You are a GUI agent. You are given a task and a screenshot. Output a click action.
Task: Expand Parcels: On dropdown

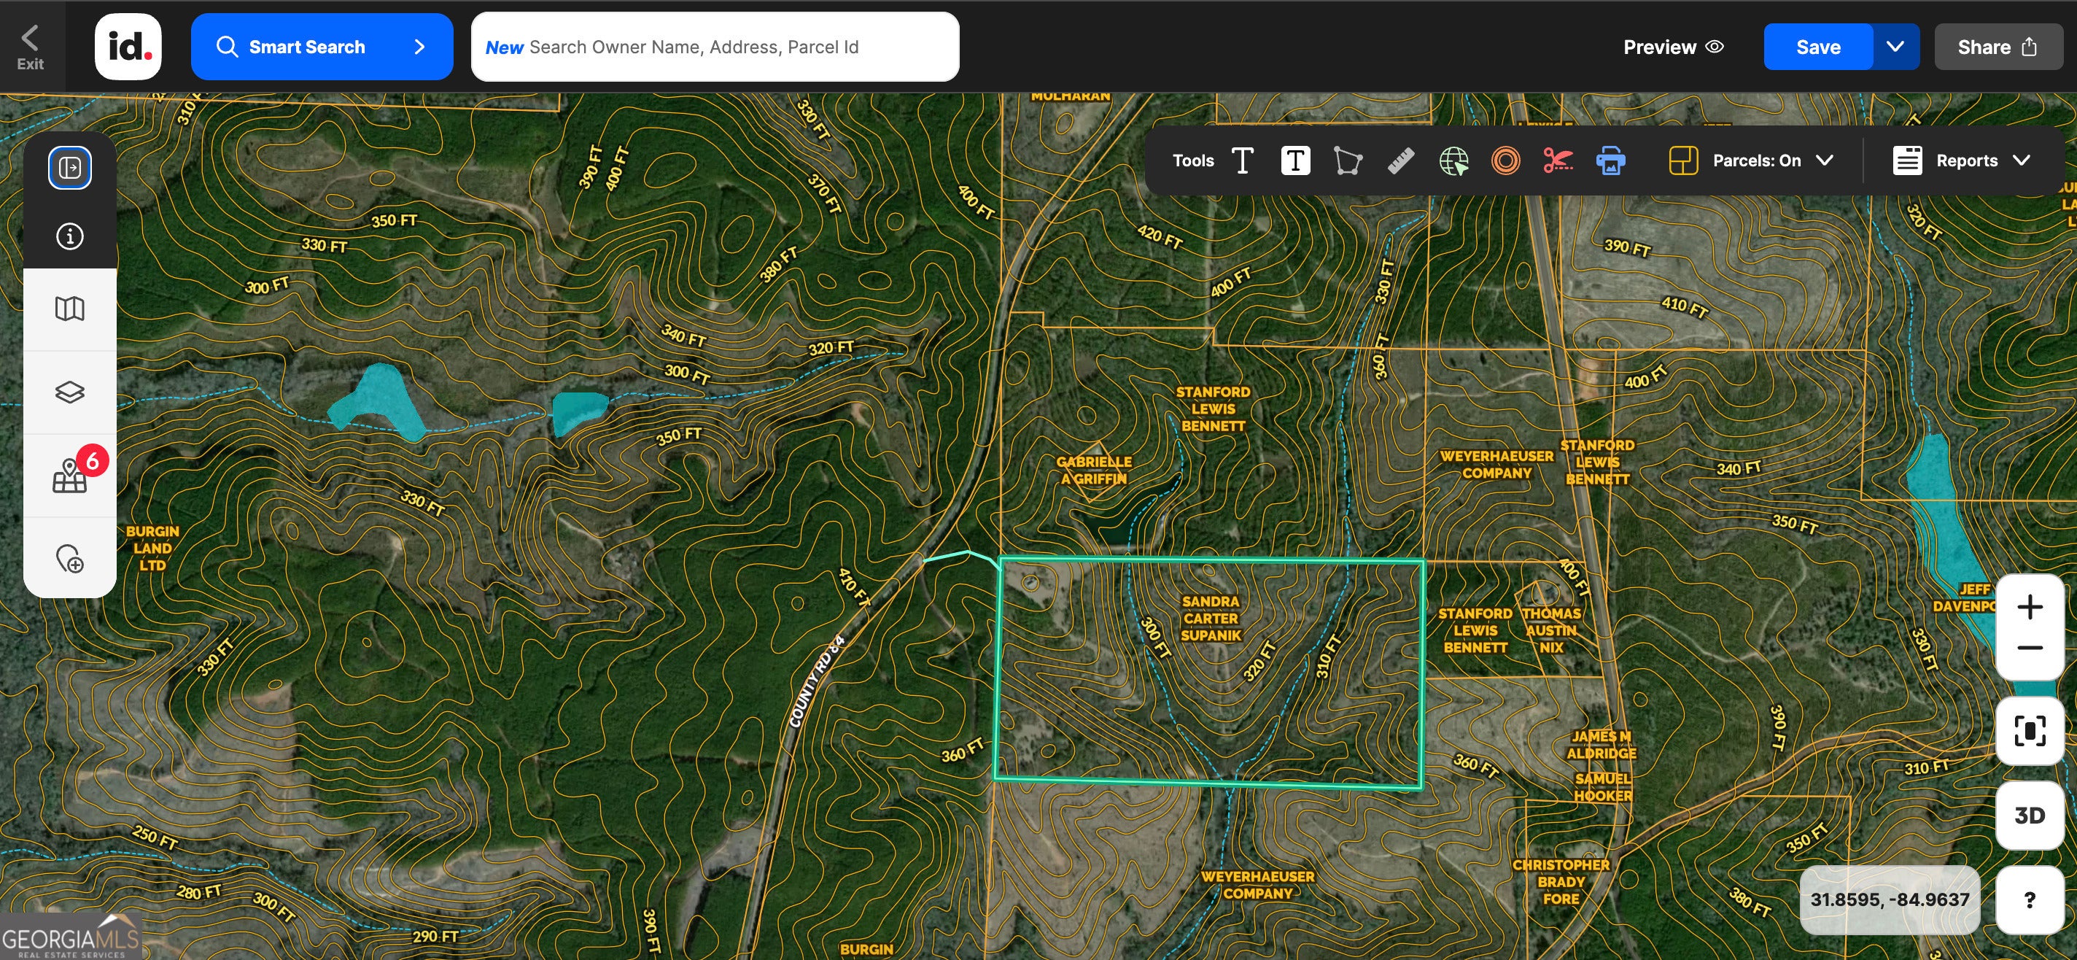(x=1756, y=160)
